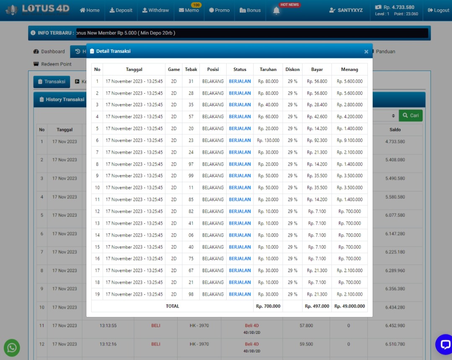Open the Withdraw page

click(155, 10)
